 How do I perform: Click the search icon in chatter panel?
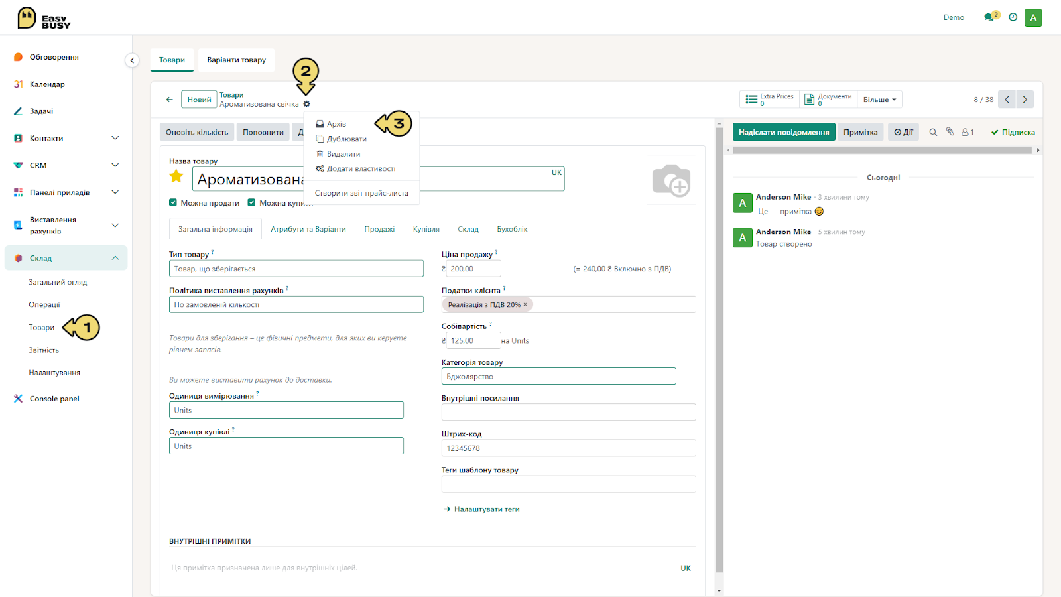tap(933, 132)
